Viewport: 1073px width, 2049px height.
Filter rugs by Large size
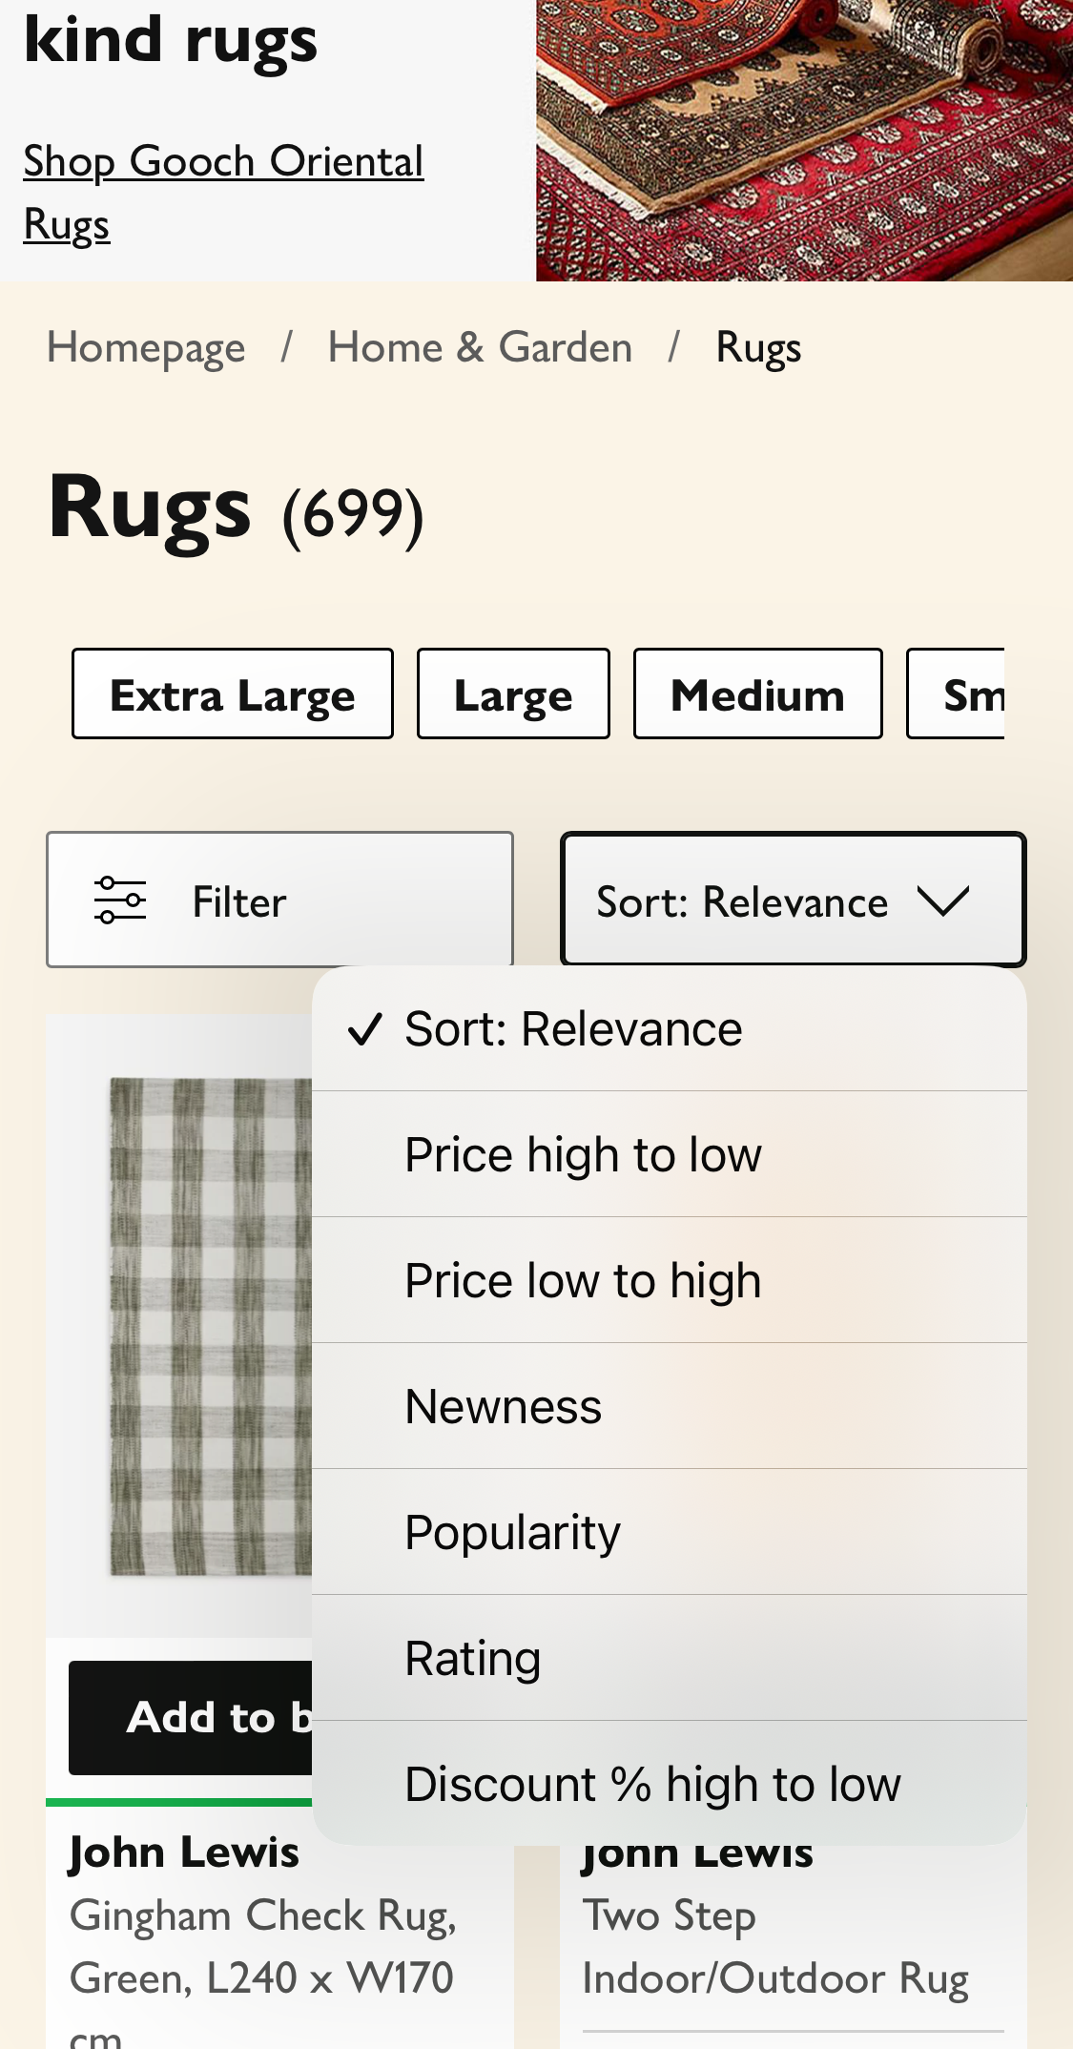[513, 694]
